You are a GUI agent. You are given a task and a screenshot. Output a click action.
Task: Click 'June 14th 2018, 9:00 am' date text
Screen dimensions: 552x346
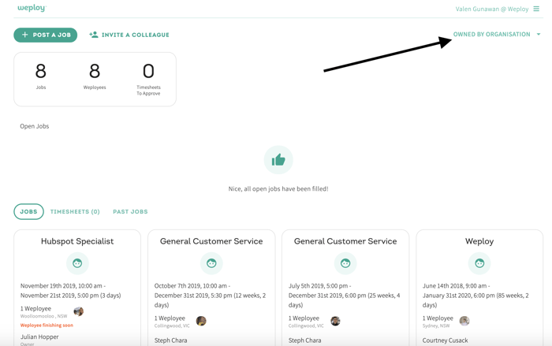(454, 286)
